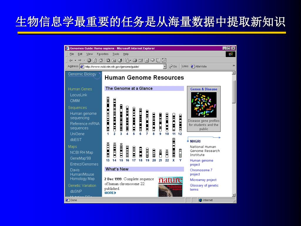Screen dimensions: 301x226
Task: Open the NCBI RH Map link
Action: point(82,152)
